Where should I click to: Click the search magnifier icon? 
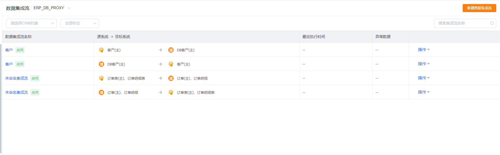click(492, 23)
